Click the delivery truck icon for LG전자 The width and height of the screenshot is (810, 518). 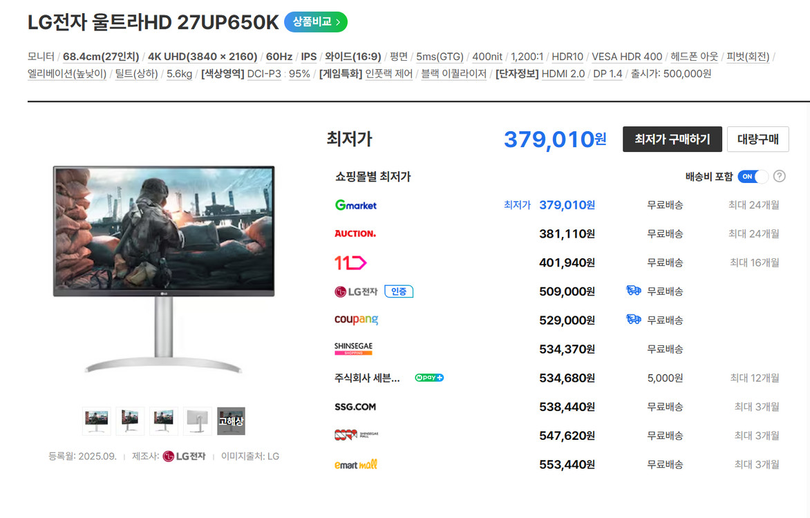point(633,291)
